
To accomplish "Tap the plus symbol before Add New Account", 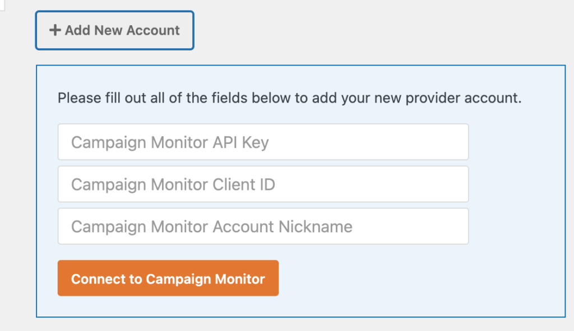I will [x=54, y=30].
